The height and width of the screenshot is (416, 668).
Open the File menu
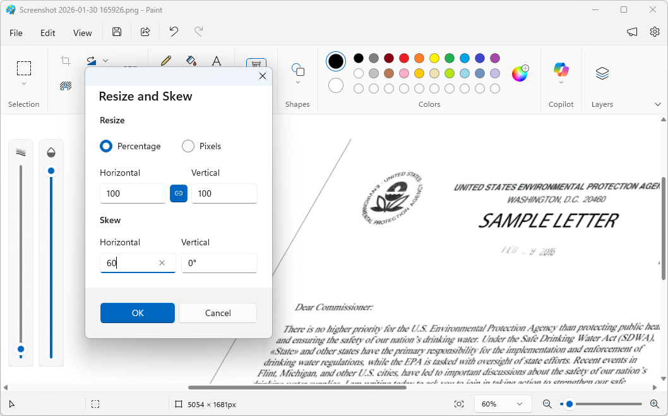click(16, 32)
